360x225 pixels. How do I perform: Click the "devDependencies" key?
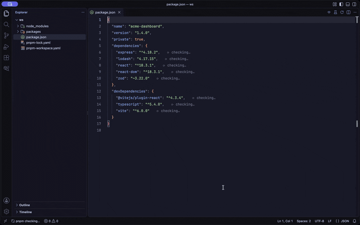[x=130, y=91]
